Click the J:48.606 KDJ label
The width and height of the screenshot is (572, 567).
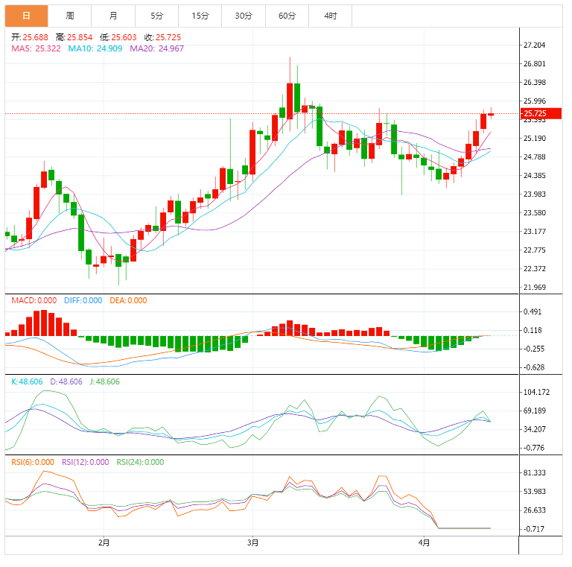(105, 381)
